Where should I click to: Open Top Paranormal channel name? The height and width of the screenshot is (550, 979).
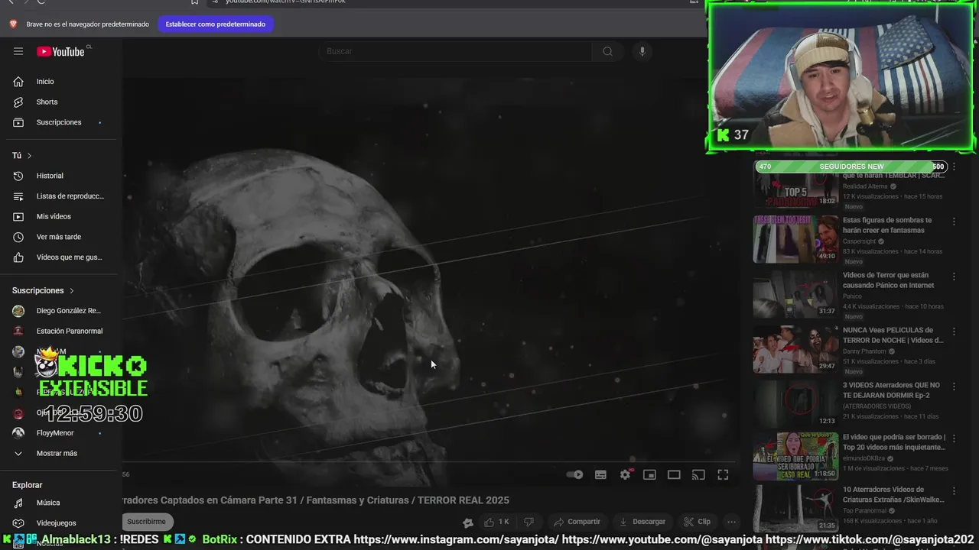click(x=864, y=510)
